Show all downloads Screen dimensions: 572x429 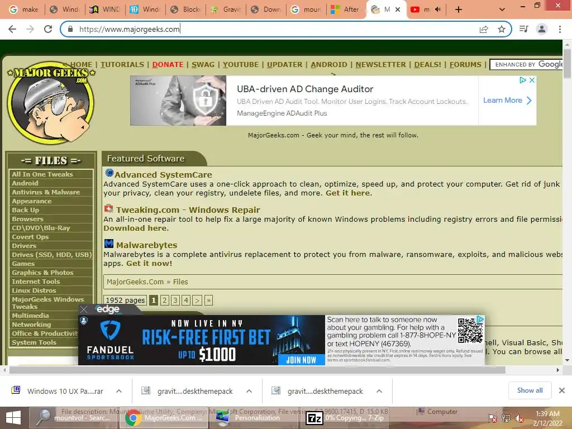pos(530,390)
